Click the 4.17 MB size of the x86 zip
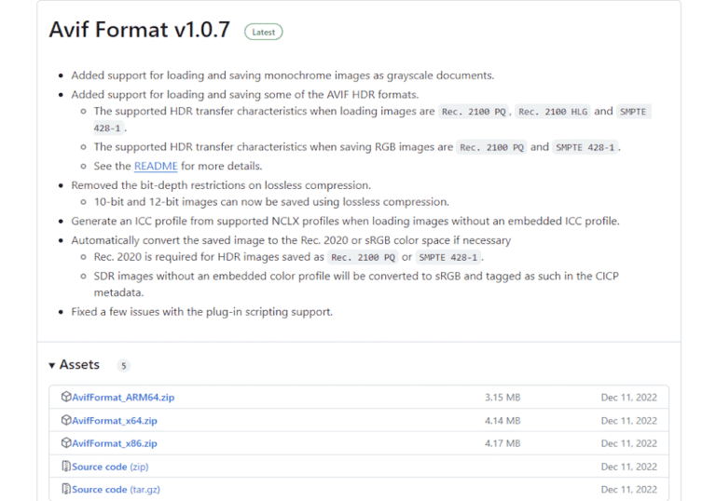Viewport: 716px width, 501px height. [x=503, y=443]
